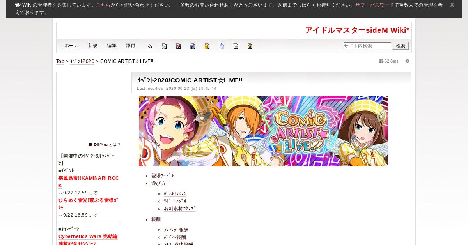
Task: Open the ホーム menu item
Action: pos(71,45)
